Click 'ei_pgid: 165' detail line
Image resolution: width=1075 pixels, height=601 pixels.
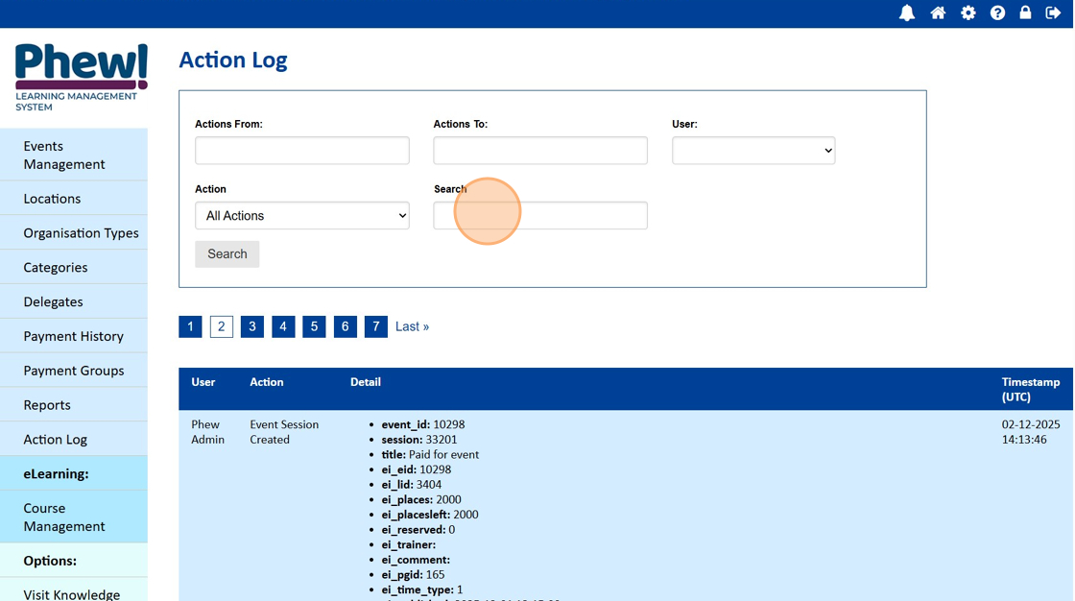(413, 574)
